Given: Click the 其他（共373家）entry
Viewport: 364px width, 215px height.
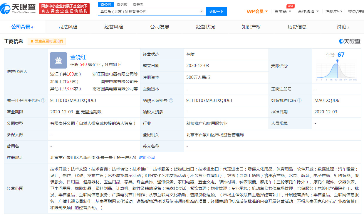Looking at the screenshot, I should [66, 89].
